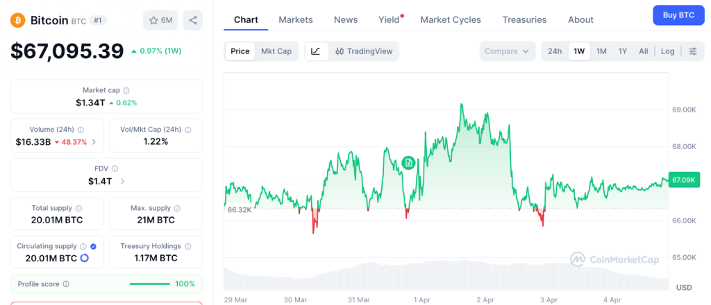Click the info icon beside Profile score
Viewport: 711px width, 305px height.
coord(66,284)
